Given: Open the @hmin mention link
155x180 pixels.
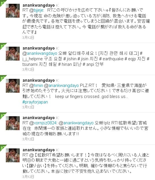Looking at the screenshot, I should [36, 86].
